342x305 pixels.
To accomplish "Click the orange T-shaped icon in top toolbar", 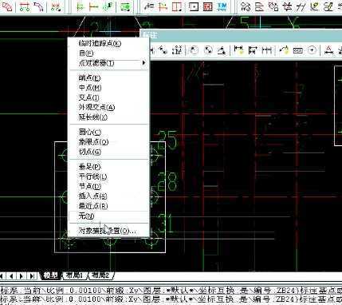I will pyautogui.click(x=93, y=6).
